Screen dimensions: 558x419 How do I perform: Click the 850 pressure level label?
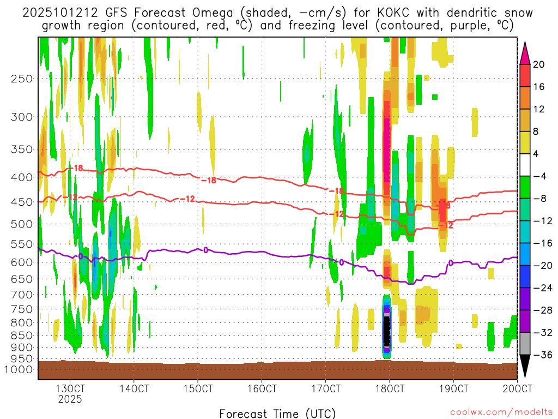pyautogui.click(x=22, y=336)
